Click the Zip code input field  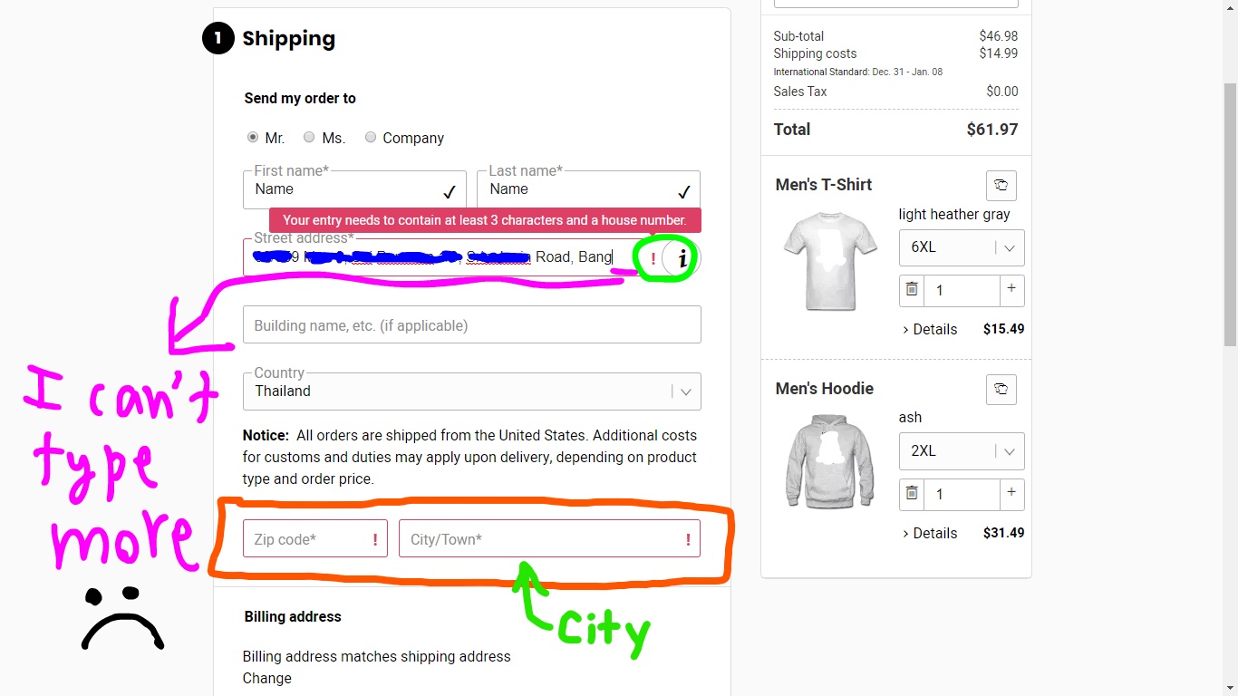point(308,539)
